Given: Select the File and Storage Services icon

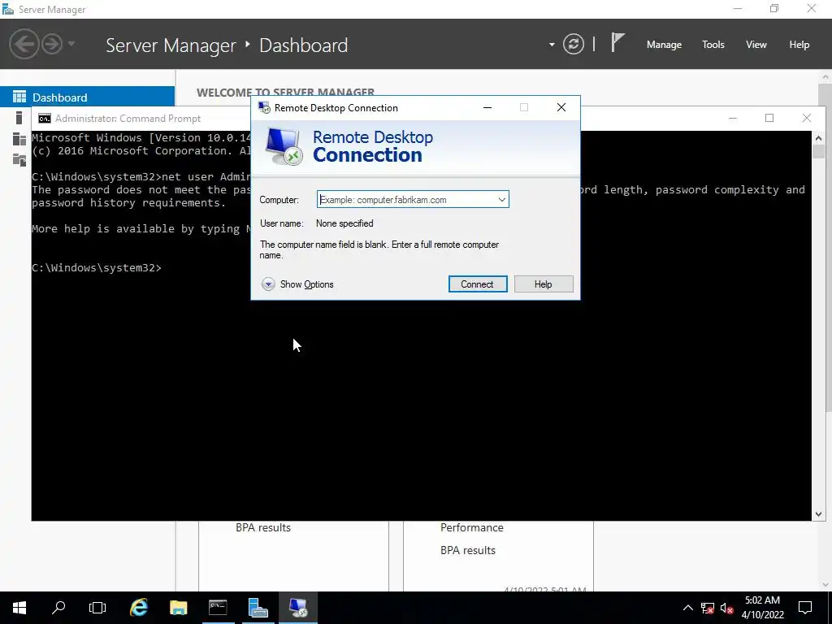Looking at the screenshot, I should (x=19, y=160).
